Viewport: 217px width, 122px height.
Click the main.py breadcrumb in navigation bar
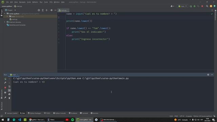coord(18,6)
